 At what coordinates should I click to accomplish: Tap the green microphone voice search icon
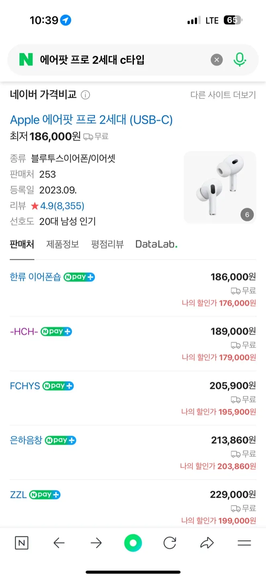point(240,60)
